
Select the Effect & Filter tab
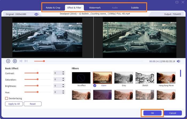(x=74, y=8)
